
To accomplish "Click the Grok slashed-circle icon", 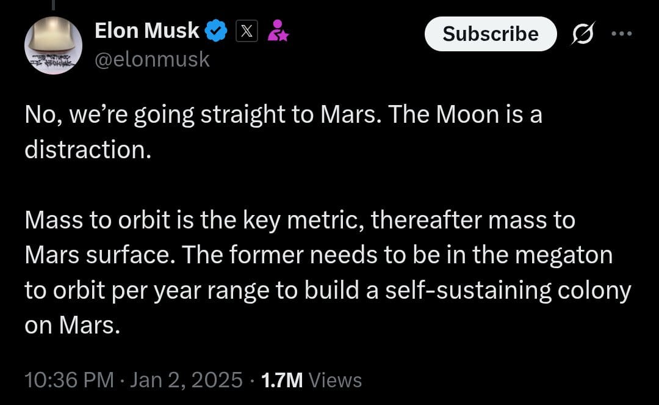I will click(x=582, y=34).
